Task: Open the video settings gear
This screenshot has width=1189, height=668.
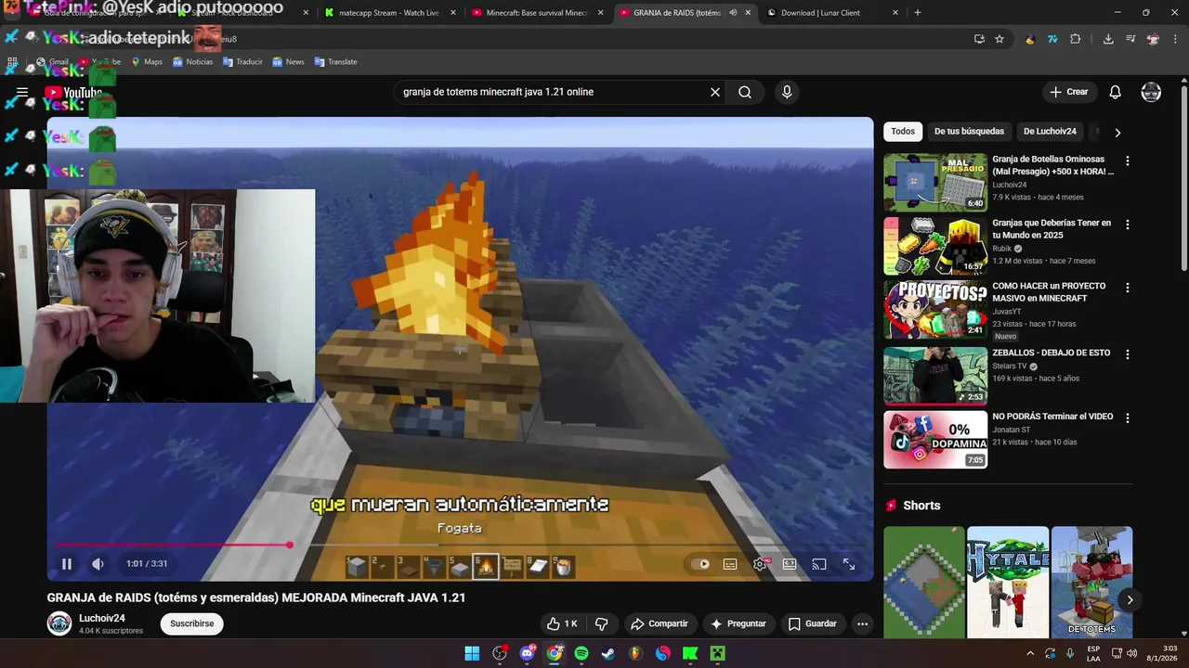Action: [760, 564]
